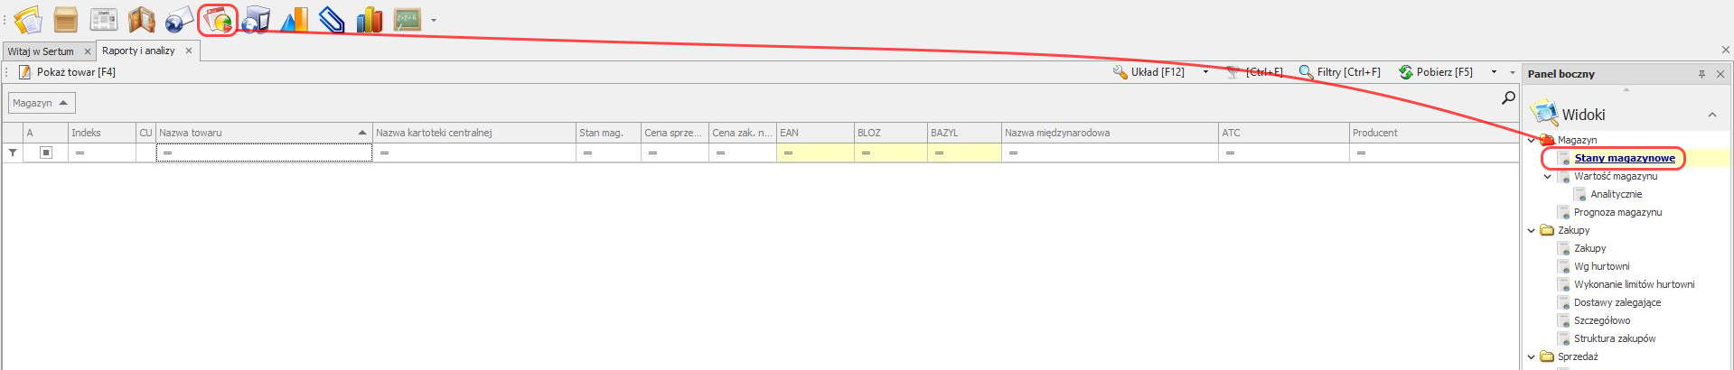The height and width of the screenshot is (370, 1734).
Task: Open the colored bar chart icon
Action: (369, 19)
